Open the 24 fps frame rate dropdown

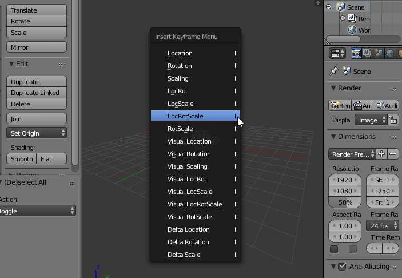coord(383,226)
